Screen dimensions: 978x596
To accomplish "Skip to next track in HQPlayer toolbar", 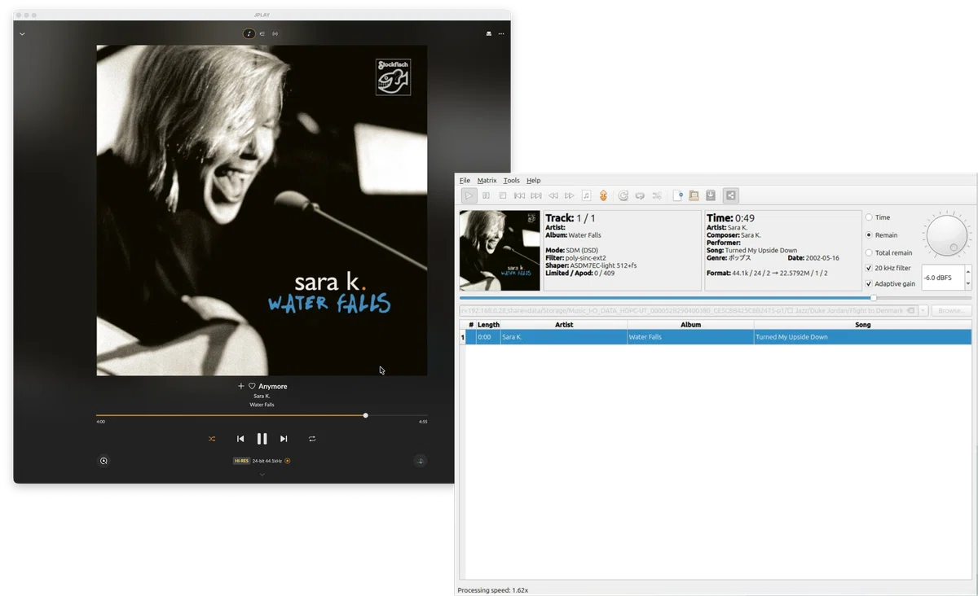I will pyautogui.click(x=536, y=195).
